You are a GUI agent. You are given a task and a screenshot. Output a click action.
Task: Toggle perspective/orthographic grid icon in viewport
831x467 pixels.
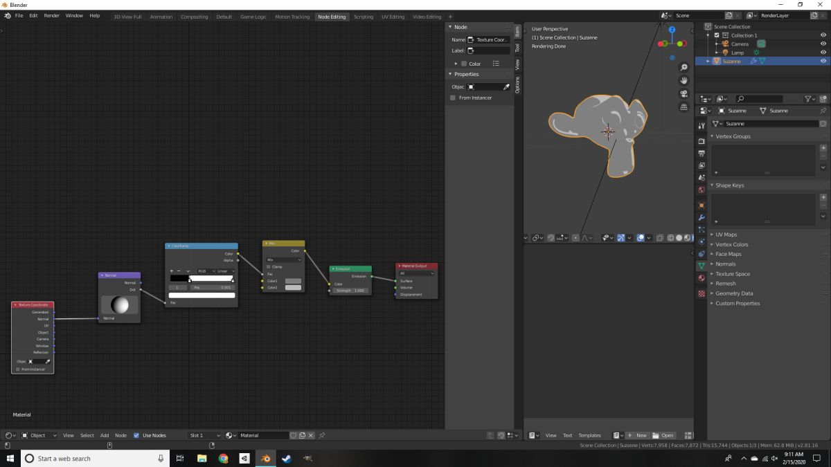point(684,107)
